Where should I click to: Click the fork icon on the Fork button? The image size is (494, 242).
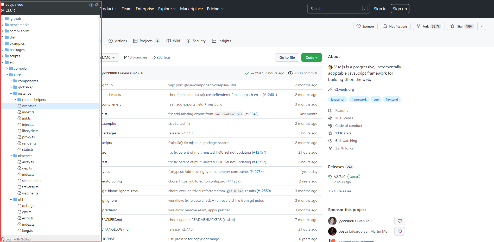[418, 26]
